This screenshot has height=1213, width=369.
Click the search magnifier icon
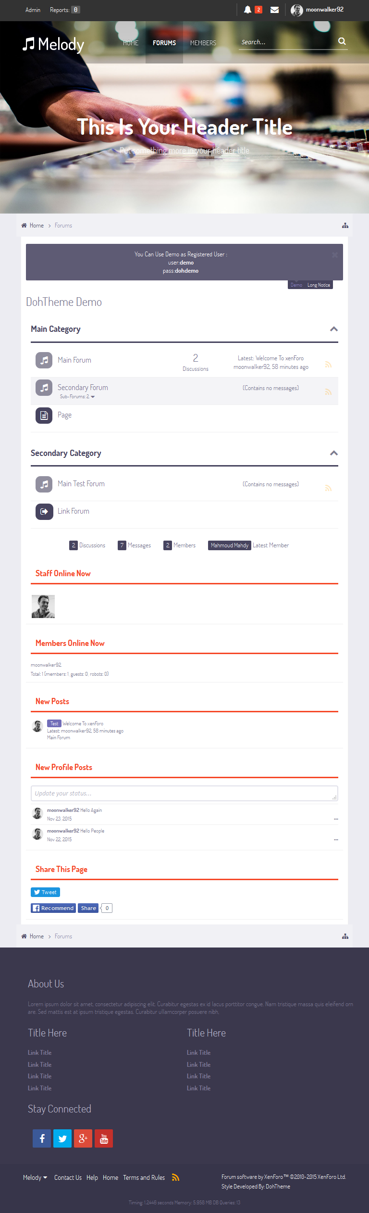[x=342, y=41]
